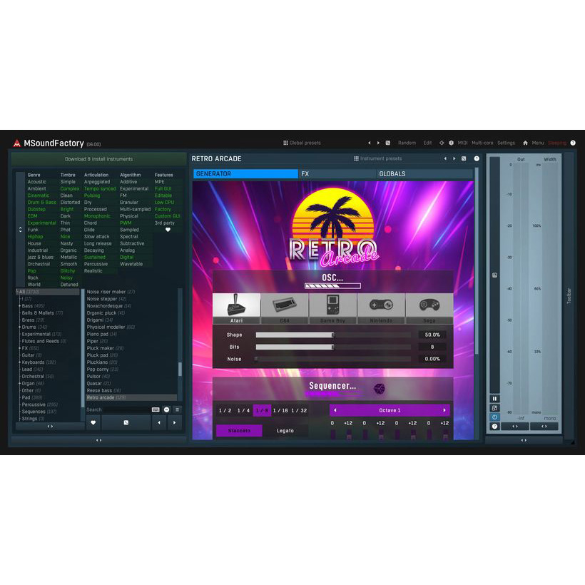Toggle the meter power button

494,417
